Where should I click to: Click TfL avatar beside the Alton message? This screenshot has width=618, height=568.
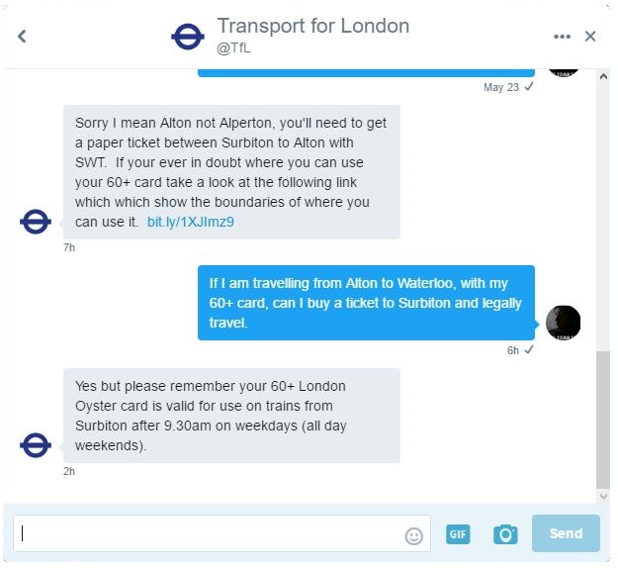(x=36, y=222)
